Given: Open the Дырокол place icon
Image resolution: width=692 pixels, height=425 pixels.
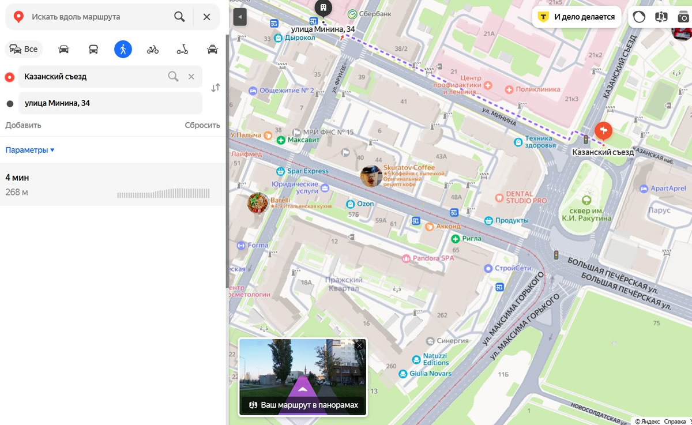Looking at the screenshot, I should coord(279,38).
